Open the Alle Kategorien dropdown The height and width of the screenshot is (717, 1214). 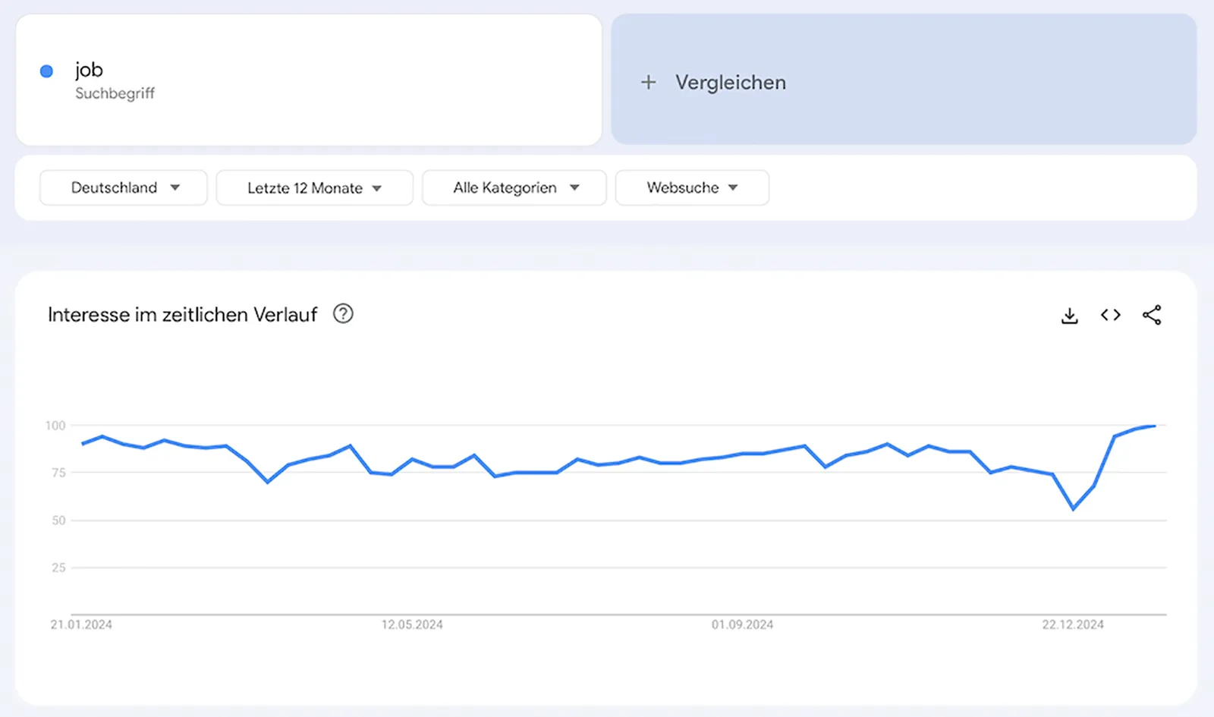[514, 187]
